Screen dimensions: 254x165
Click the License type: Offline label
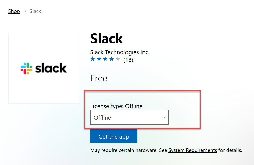pyautogui.click(x=116, y=106)
